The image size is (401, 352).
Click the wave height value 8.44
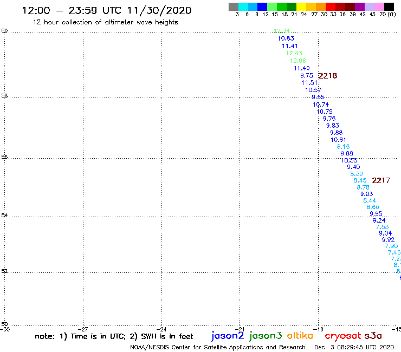[x=370, y=200]
